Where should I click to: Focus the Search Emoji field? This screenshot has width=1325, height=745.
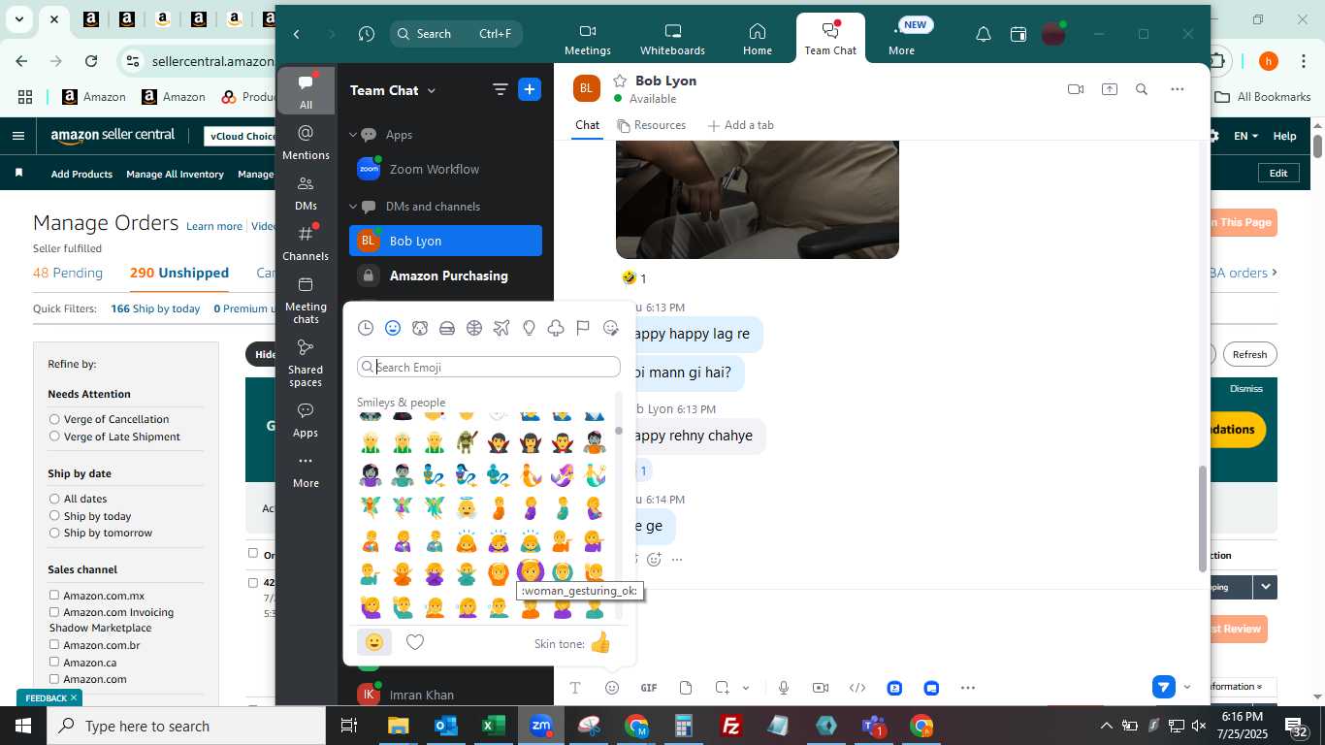tap(489, 367)
